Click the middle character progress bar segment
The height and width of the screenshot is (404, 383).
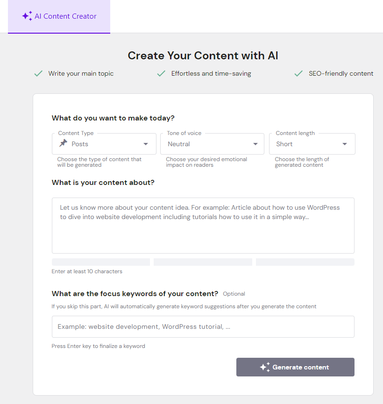point(203,262)
